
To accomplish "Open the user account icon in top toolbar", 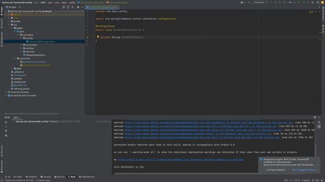I will (x=242, y=3).
